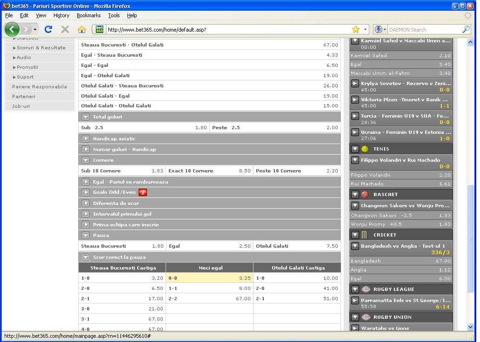Expand the Intervalul primului gol market
Screen dimensions: 480x342
pyautogui.click(x=86, y=214)
